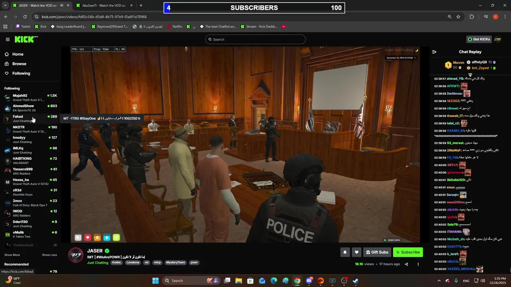Click the heart follow icon for JASER
This screenshot has width=511, height=287.
pyautogui.click(x=357, y=252)
